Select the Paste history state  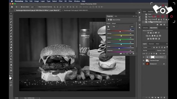coord(150,14)
